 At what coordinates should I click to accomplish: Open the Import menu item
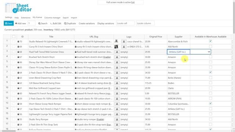(x=74, y=18)
